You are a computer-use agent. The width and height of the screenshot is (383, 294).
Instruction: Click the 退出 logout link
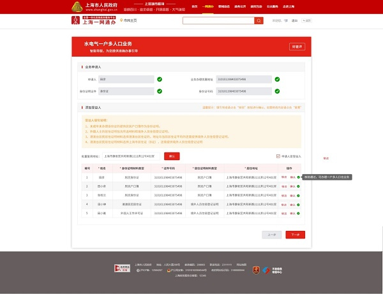(x=294, y=21)
